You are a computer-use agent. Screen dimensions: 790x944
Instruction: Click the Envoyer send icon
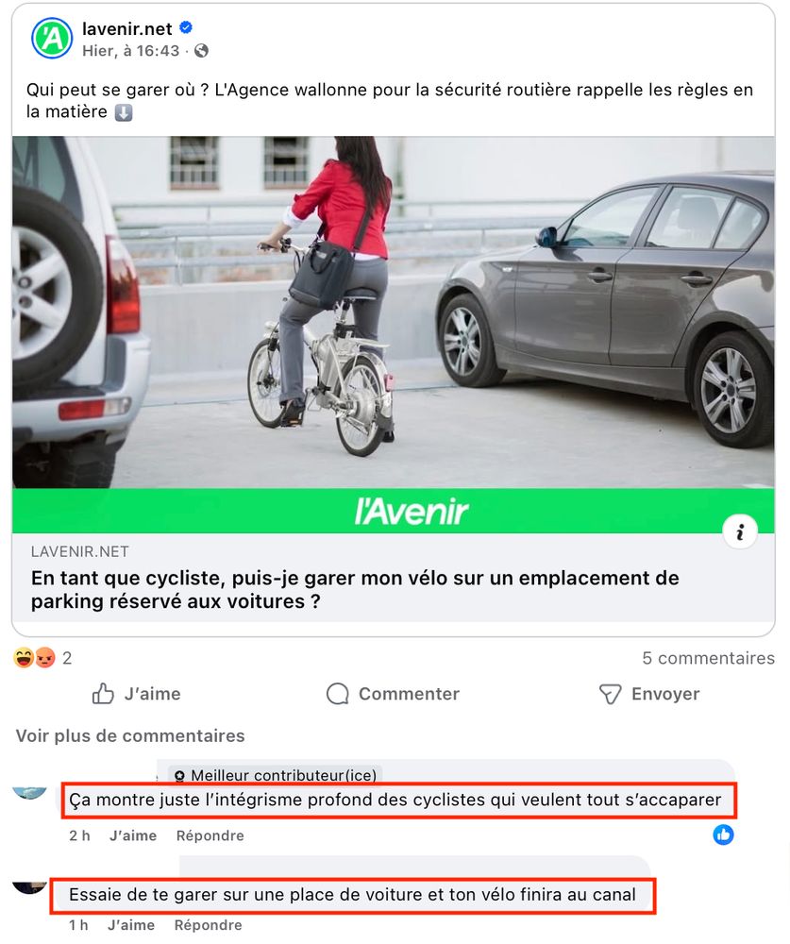point(610,694)
